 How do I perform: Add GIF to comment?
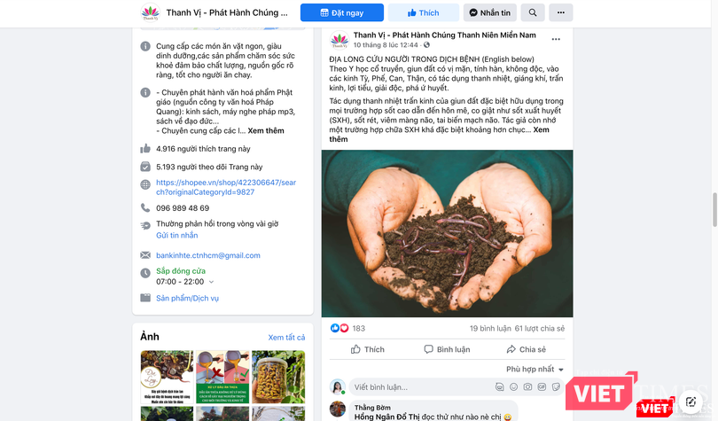point(542,387)
